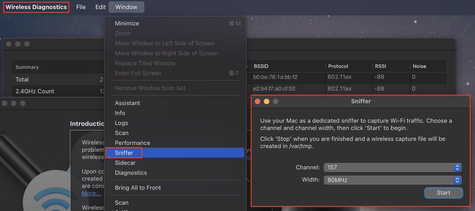The image size is (475, 211).
Task: Click the BSSID column header in Scan window
Action: click(288, 66)
